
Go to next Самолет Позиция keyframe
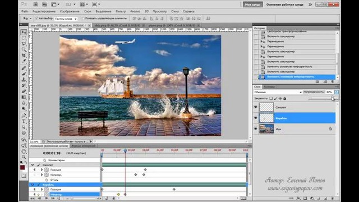(42, 169)
